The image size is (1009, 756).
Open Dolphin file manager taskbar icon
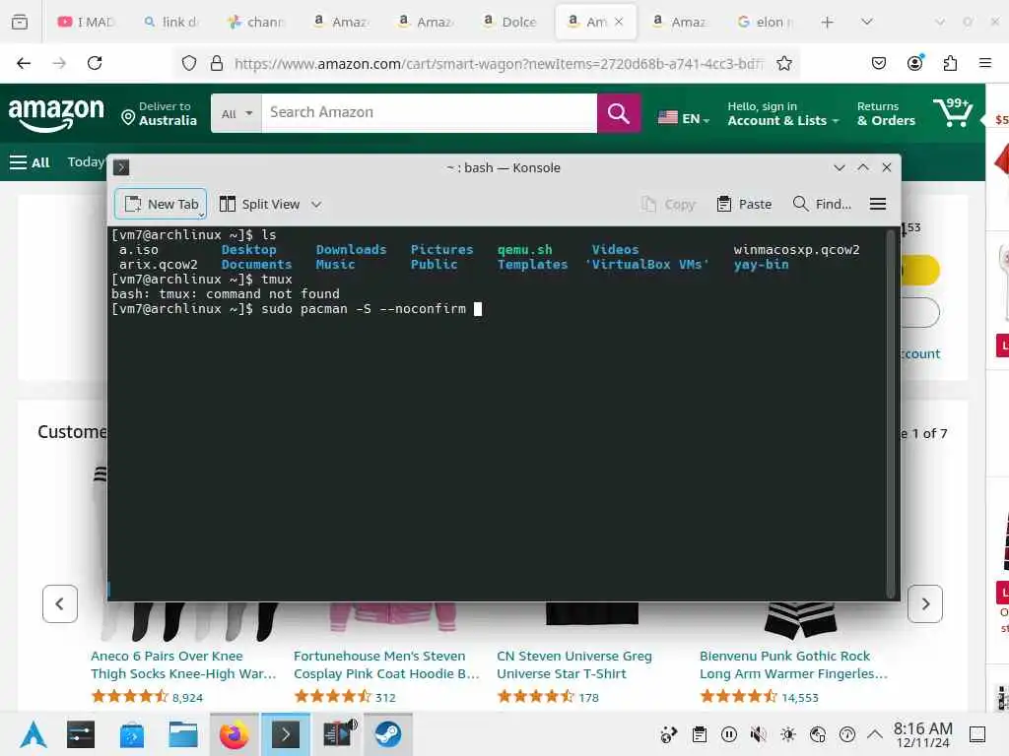(x=182, y=734)
